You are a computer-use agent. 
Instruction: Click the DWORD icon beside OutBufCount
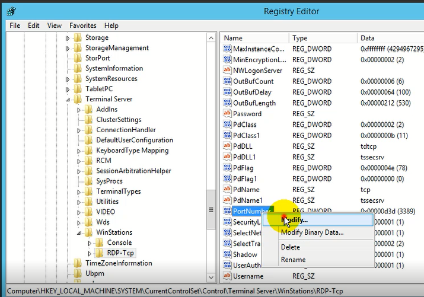pos(227,81)
